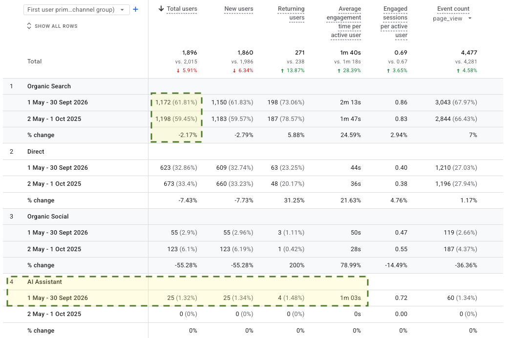Image resolution: width=507 pixels, height=338 pixels.
Task: Add a secondary dimension with the plus icon
Action: [135, 9]
